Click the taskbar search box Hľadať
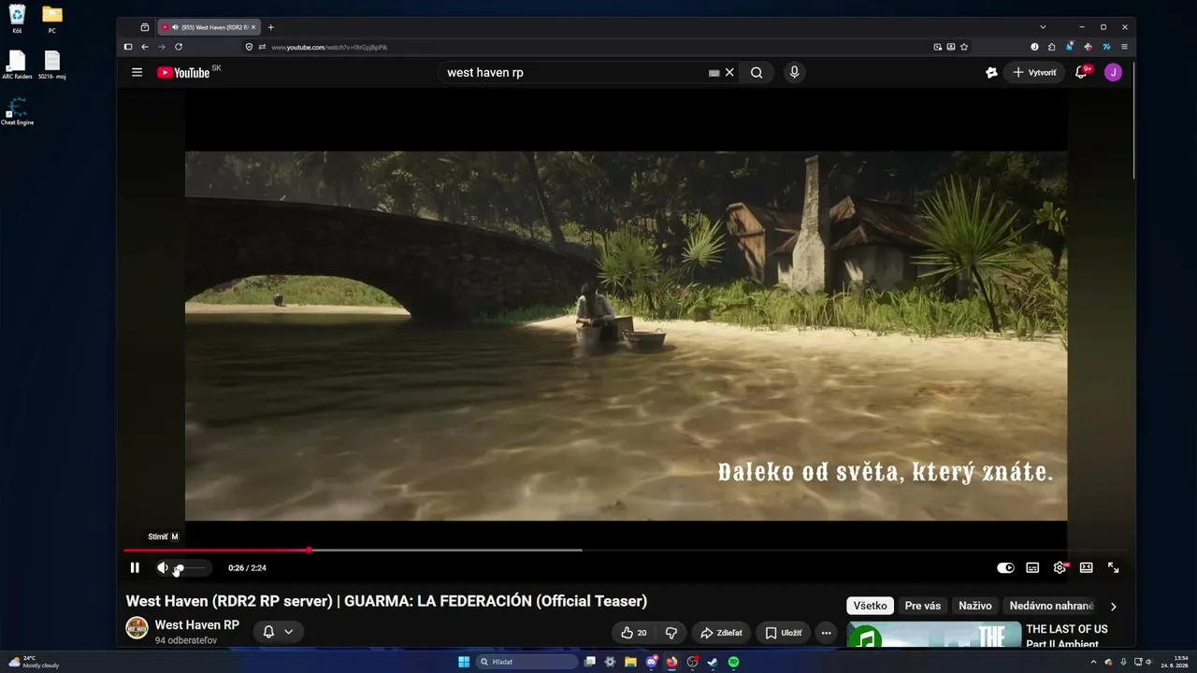This screenshot has width=1197, height=673. coord(527,662)
